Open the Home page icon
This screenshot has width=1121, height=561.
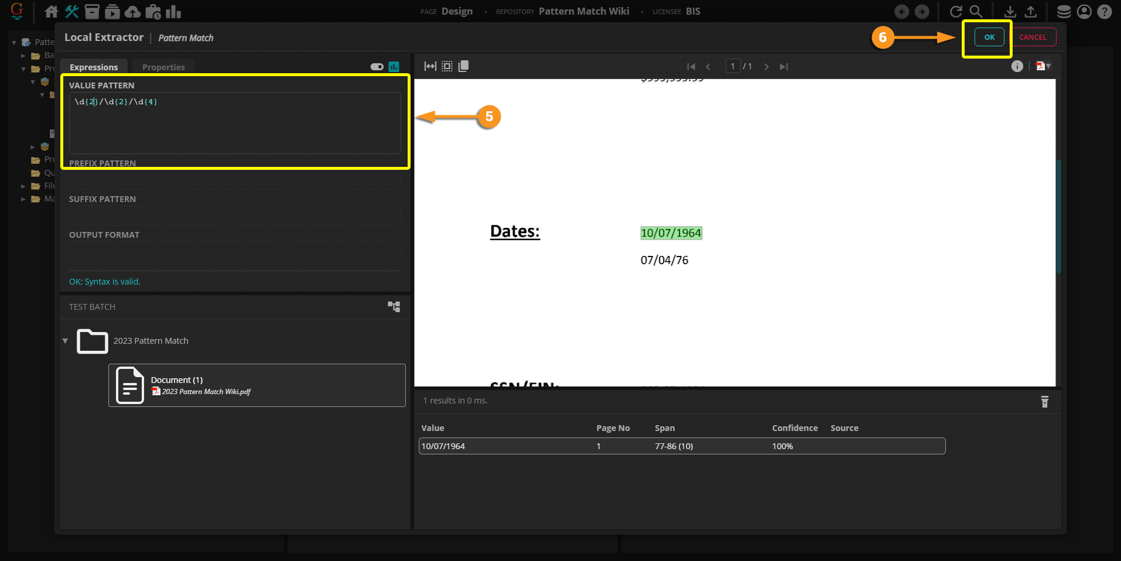pos(52,11)
